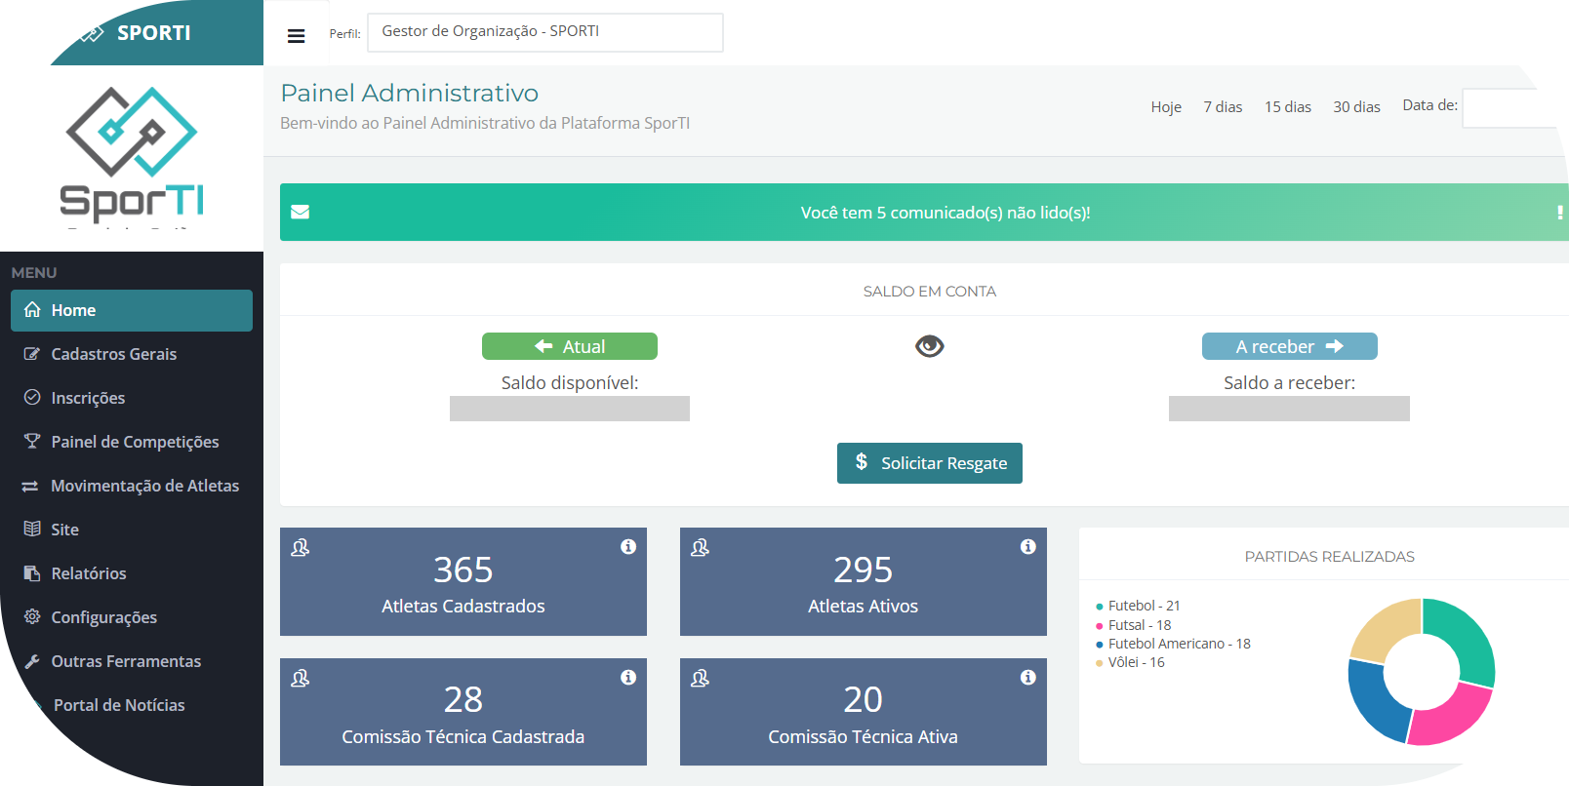Click the envelope icon in notification banner

point(301,213)
